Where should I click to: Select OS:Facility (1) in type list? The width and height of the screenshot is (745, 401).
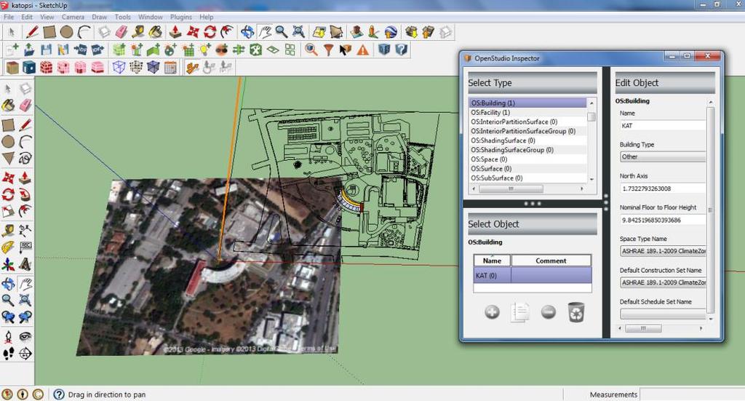(x=528, y=112)
